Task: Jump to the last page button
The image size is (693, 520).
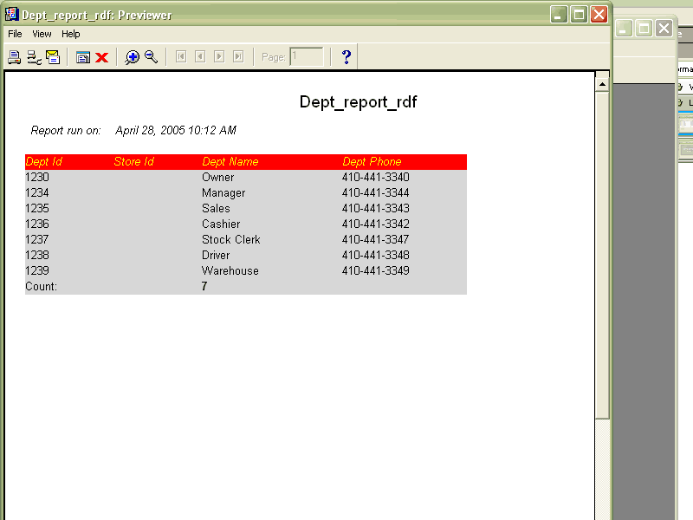Action: pos(238,57)
